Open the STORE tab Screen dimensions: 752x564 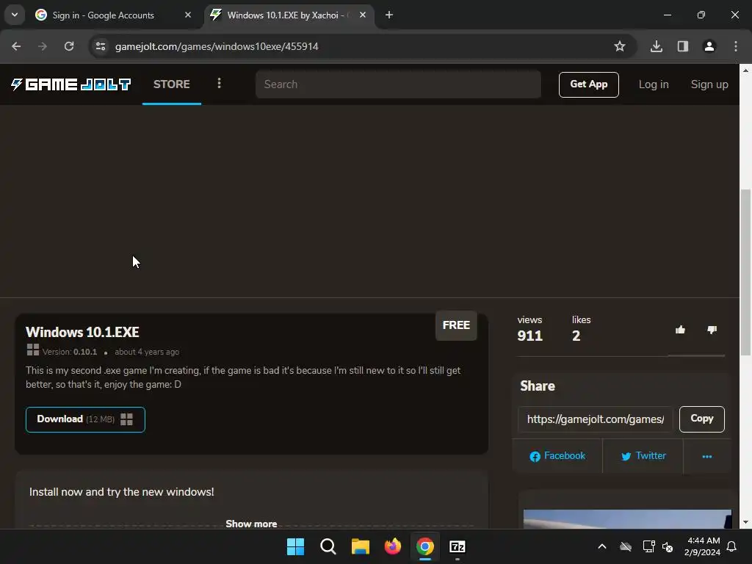tap(172, 84)
